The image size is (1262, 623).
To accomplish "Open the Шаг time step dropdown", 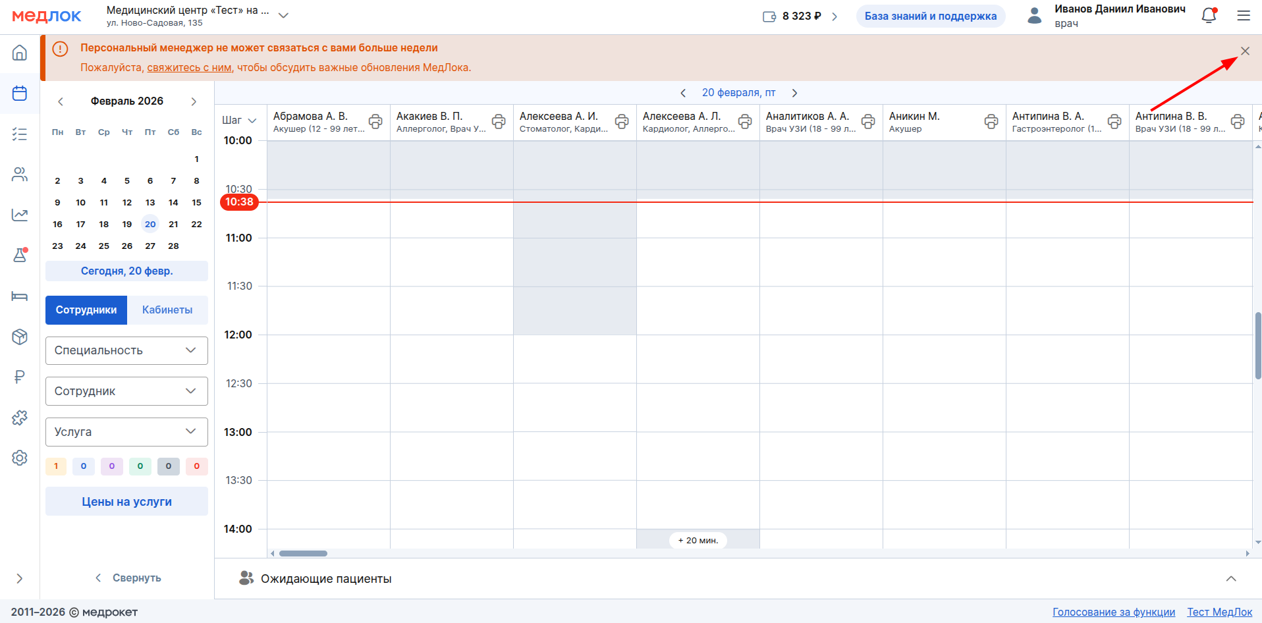I will pos(239,121).
